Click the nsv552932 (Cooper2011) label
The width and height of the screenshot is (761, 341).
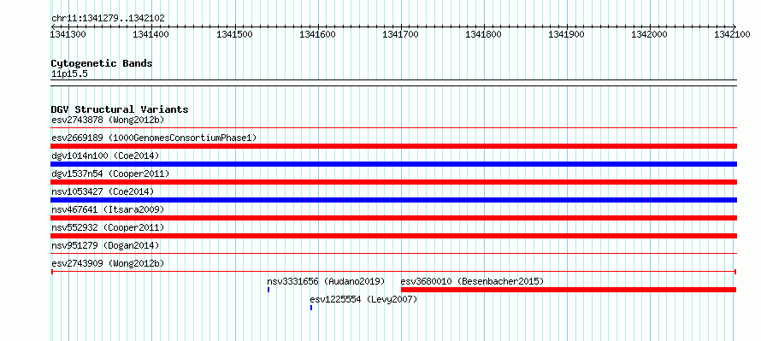pos(108,227)
